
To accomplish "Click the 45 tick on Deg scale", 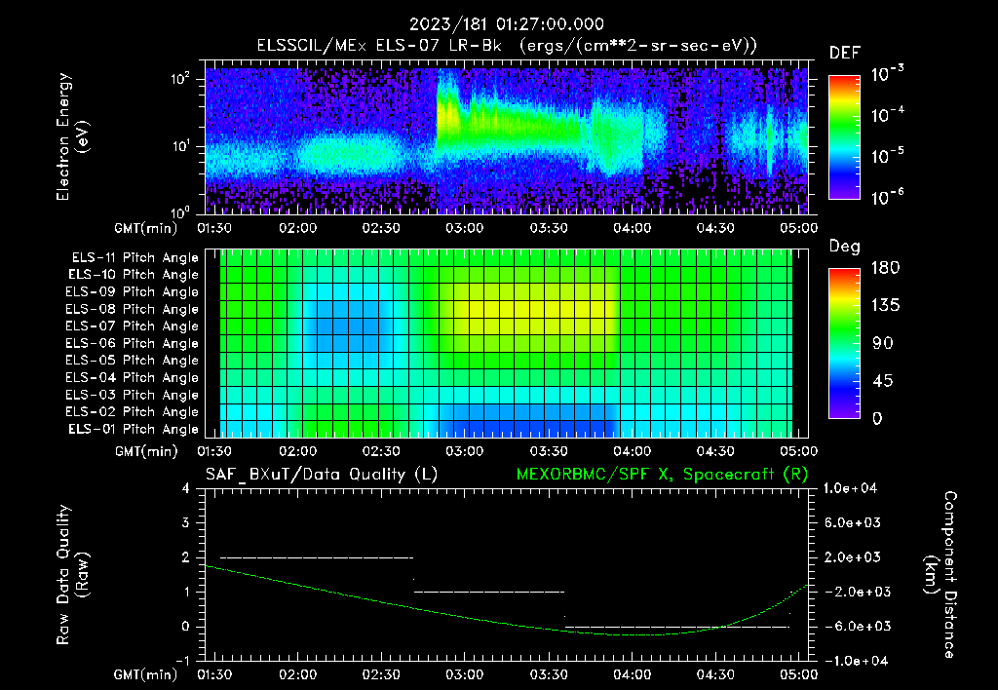I will (x=882, y=381).
